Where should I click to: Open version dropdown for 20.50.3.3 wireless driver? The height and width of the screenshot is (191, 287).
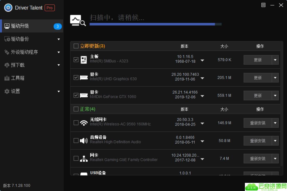click(202, 123)
